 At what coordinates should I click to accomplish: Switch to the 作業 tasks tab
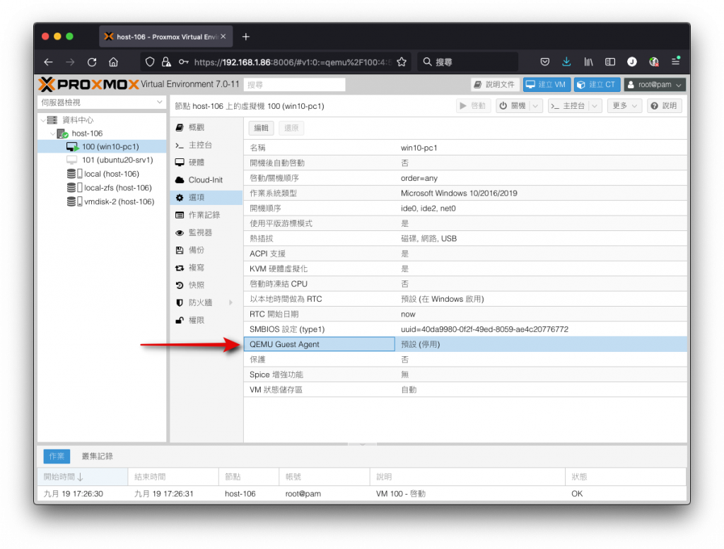pos(57,456)
